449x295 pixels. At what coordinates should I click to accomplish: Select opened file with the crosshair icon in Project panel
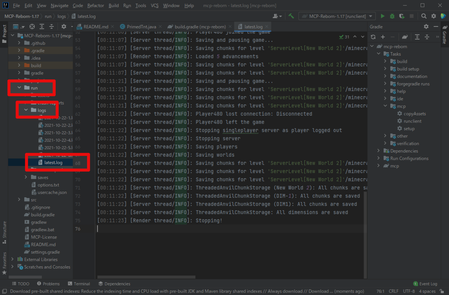(x=32, y=27)
